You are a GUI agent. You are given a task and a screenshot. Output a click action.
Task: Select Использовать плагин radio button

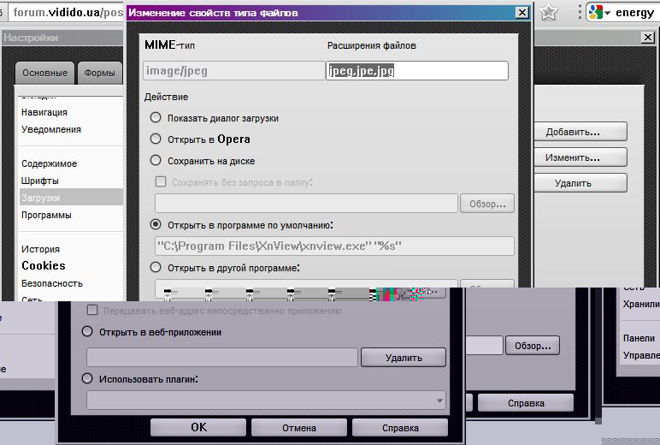point(87,378)
